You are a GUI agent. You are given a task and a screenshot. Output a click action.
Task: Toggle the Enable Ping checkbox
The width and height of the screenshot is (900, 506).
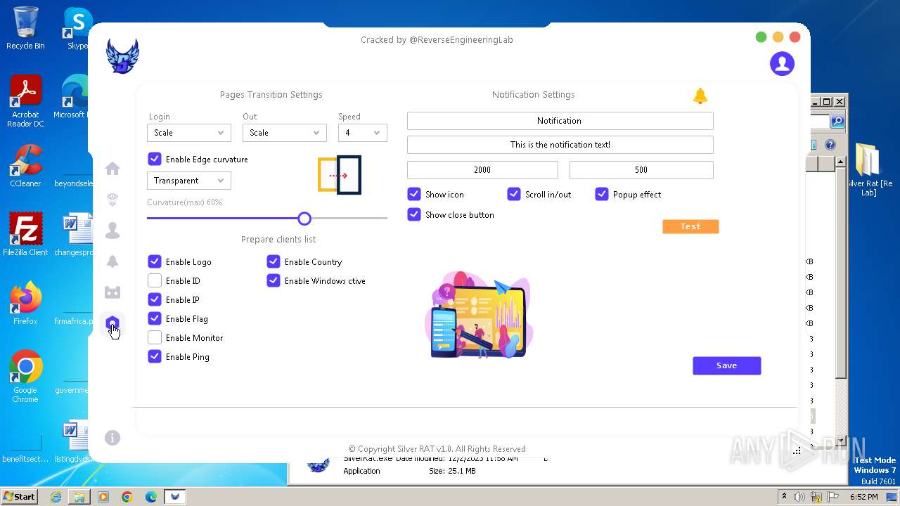coord(155,356)
